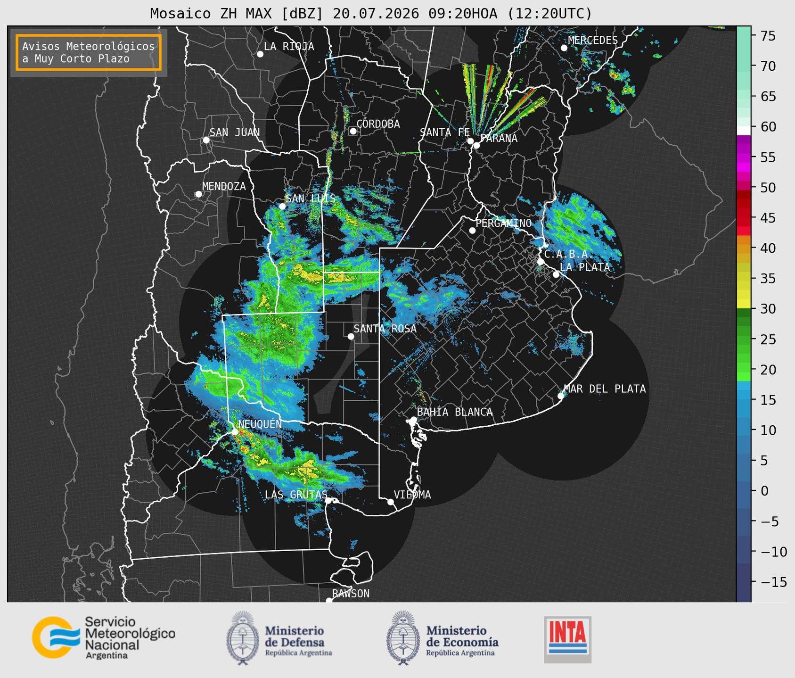Click the Servicio Meteorológico Nacional logo
This screenshot has height=678, width=795.
pyautogui.click(x=103, y=637)
